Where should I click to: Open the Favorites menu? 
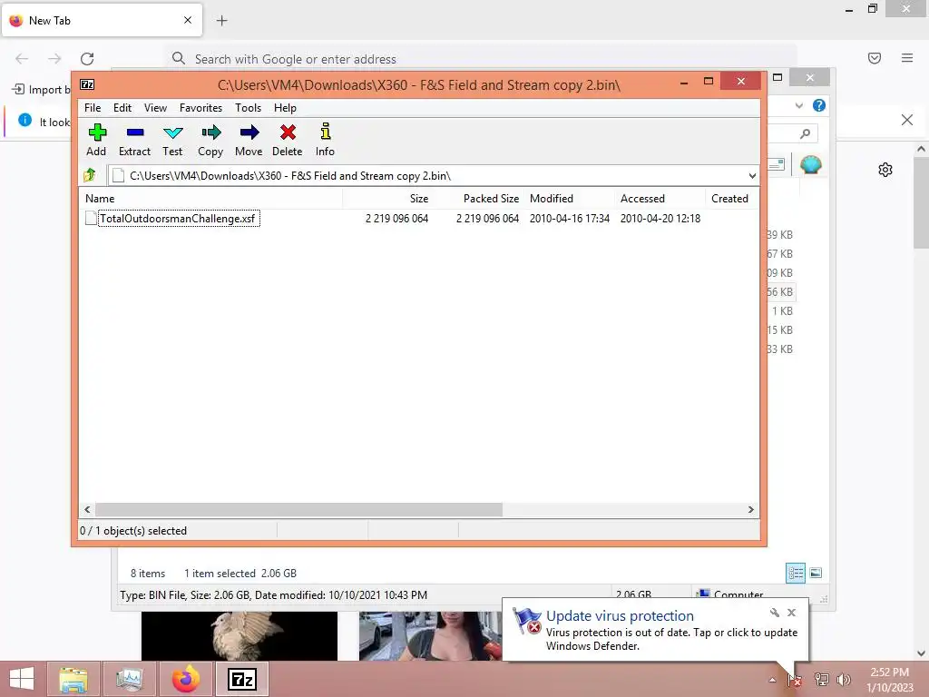click(200, 108)
